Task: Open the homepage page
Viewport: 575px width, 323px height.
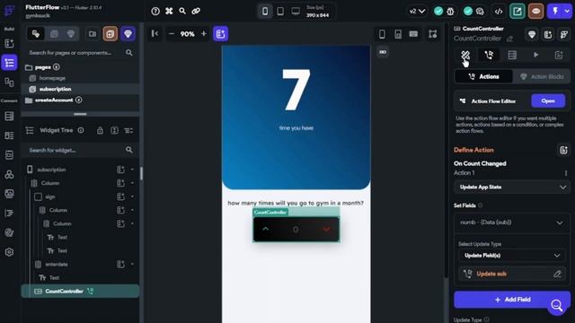Action: [52, 78]
